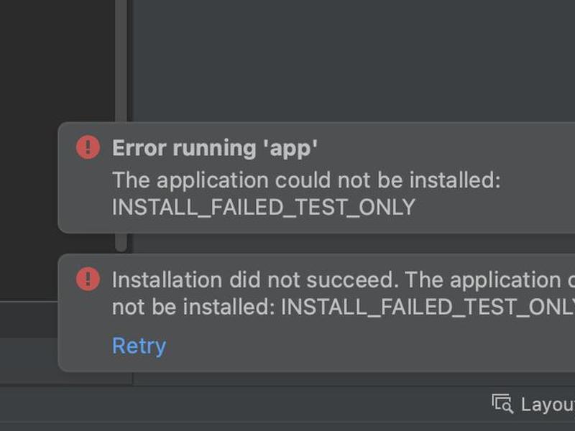Click the word "Installation" in the second notification
575x431 pixels.
[x=167, y=280]
